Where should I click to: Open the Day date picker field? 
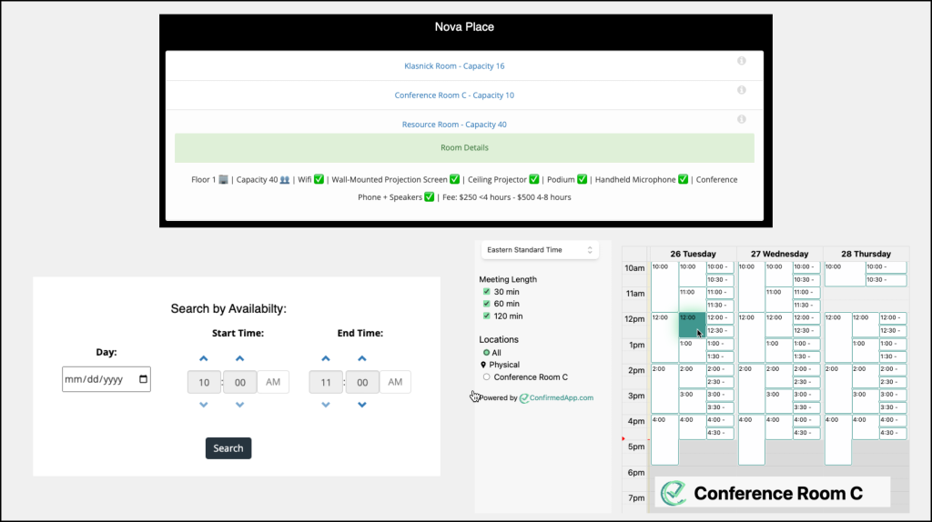pos(106,379)
